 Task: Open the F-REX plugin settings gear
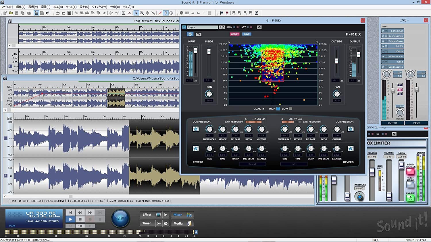[x=259, y=27]
